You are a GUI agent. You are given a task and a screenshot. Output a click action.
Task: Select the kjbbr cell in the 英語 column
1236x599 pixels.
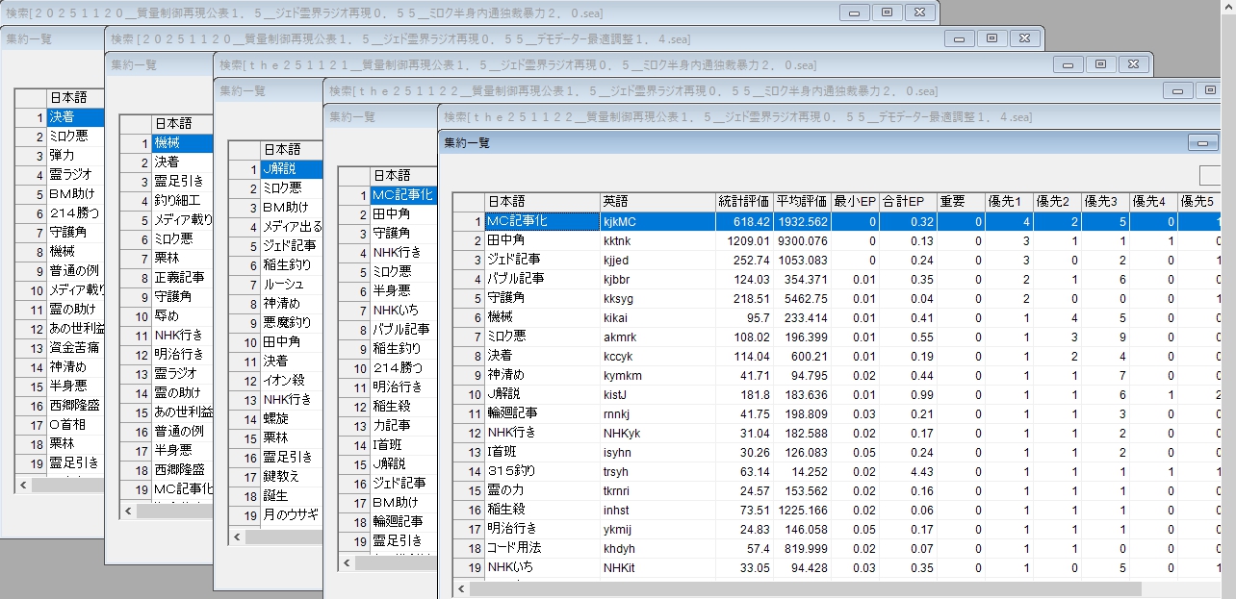click(x=657, y=279)
